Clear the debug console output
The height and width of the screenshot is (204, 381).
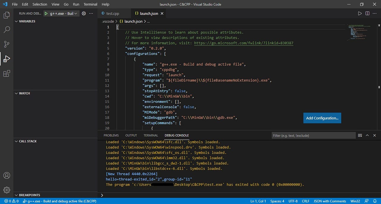click(x=360, y=136)
